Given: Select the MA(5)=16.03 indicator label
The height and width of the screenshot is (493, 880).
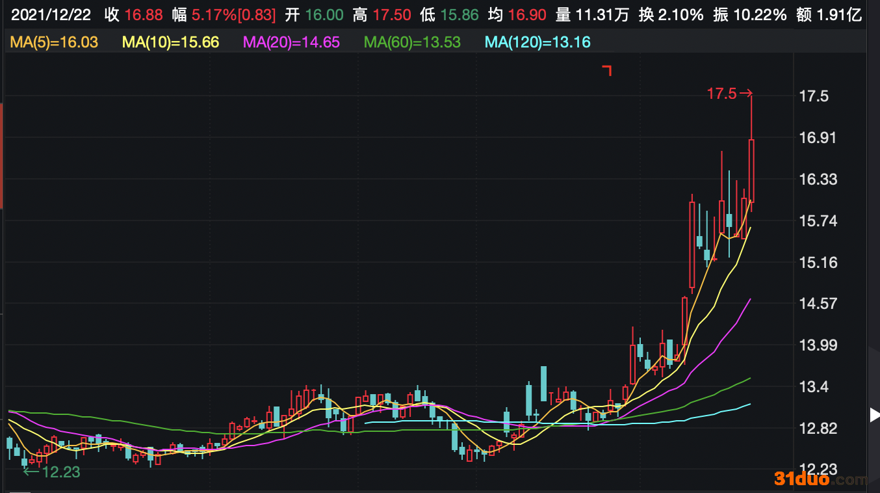Looking at the screenshot, I should pos(54,43).
